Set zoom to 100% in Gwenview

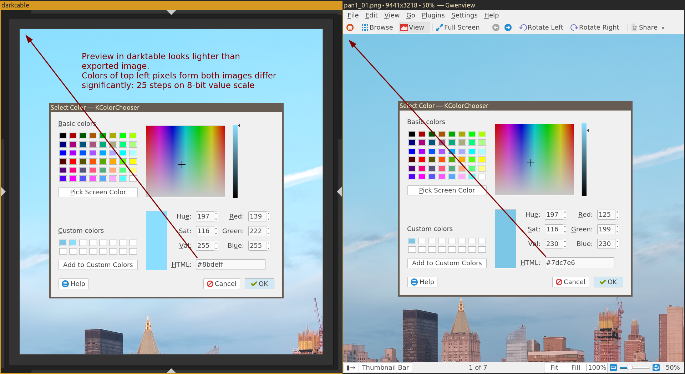point(597,368)
